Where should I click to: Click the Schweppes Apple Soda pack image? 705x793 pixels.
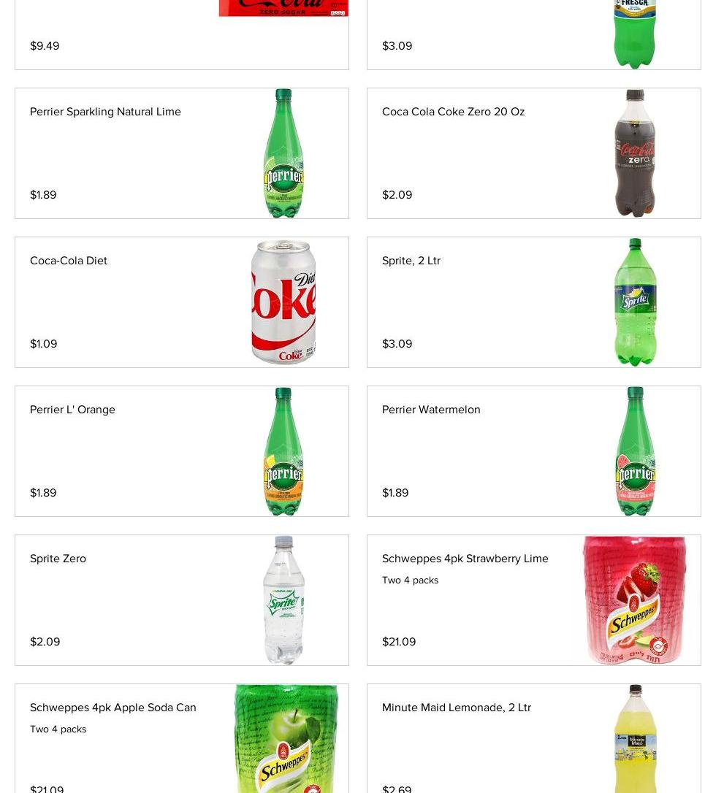[x=286, y=739]
